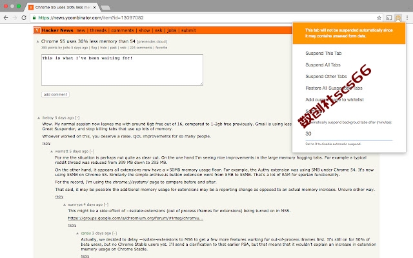Open the jotto user profile link
The image size is (413, 258).
pyautogui.click(x=66, y=48)
